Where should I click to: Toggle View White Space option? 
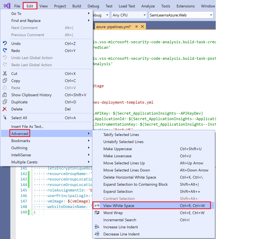pos(154,205)
